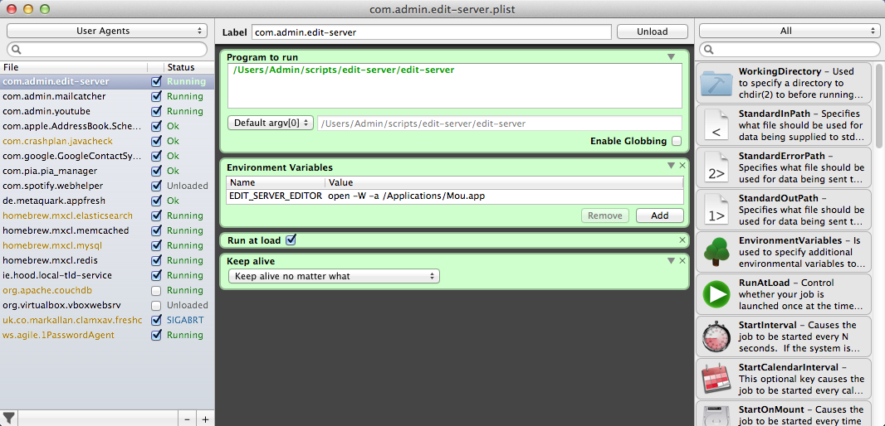Select homebrew.mxcl.elasticsearch in file list
Screen dimensions: 885x426
point(68,215)
